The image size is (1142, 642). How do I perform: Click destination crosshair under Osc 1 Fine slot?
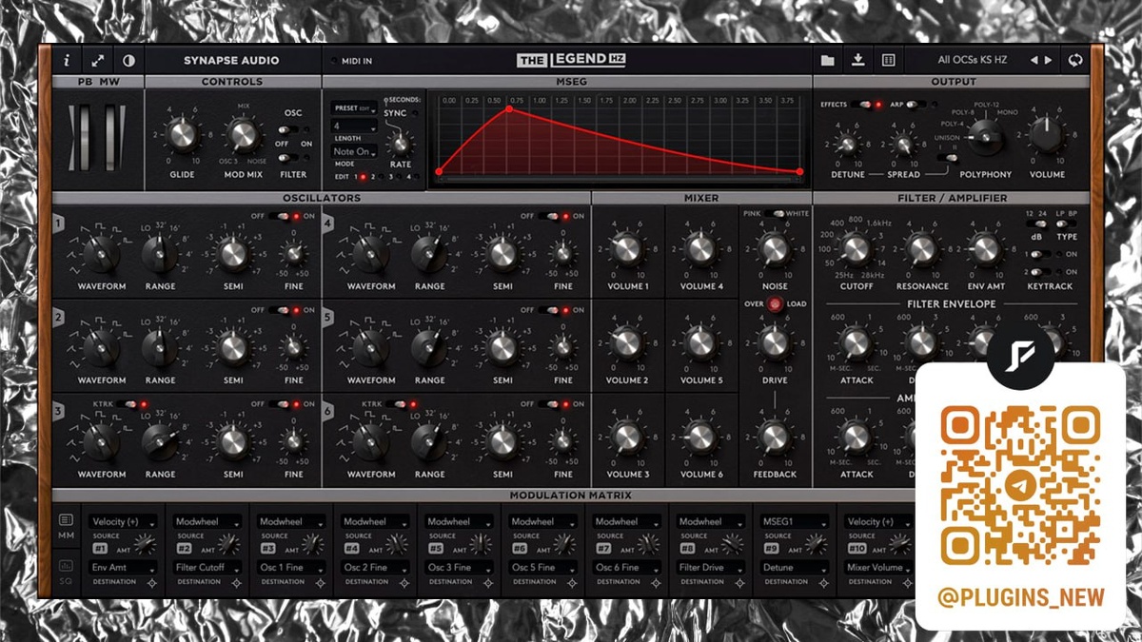coord(319,582)
